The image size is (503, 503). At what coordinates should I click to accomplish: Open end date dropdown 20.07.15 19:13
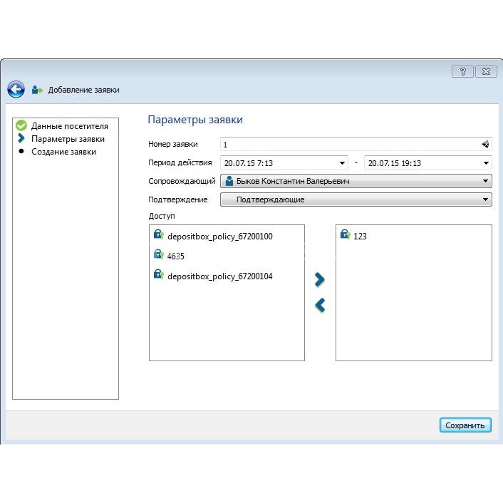(x=486, y=163)
